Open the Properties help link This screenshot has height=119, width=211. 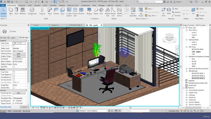tap(6, 107)
